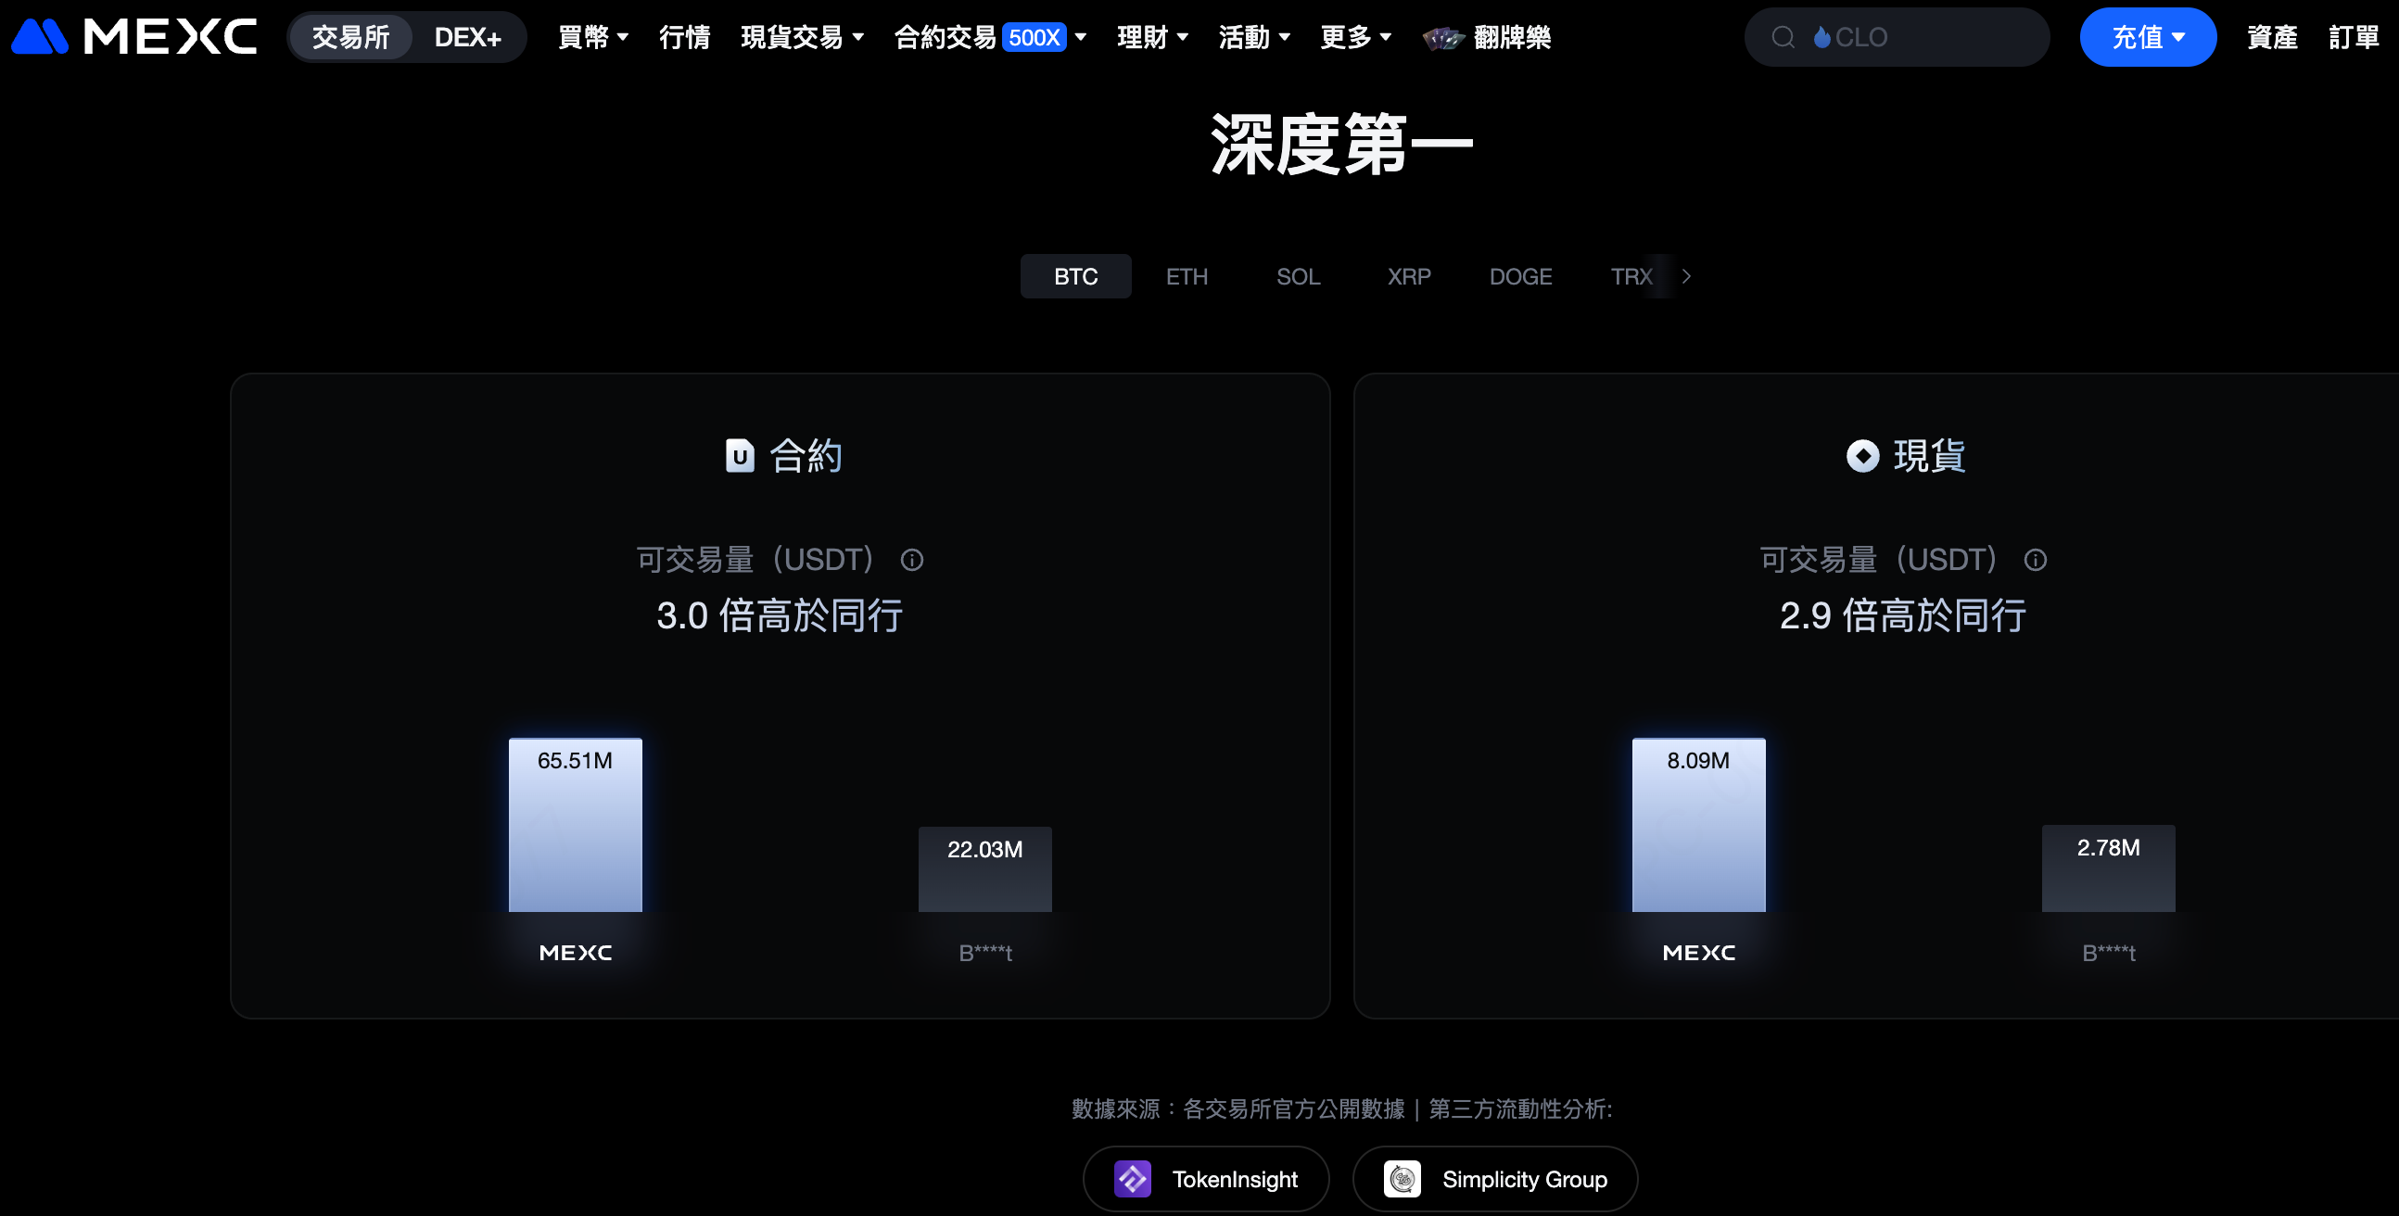The width and height of the screenshot is (2399, 1216).
Task: Expand the 充值 dropdown button
Action: [2147, 37]
